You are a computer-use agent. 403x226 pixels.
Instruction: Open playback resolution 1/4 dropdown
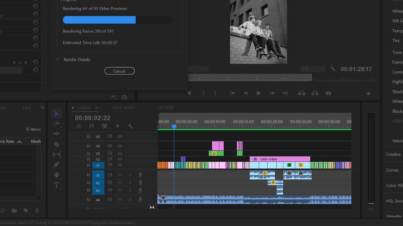[x=313, y=69]
